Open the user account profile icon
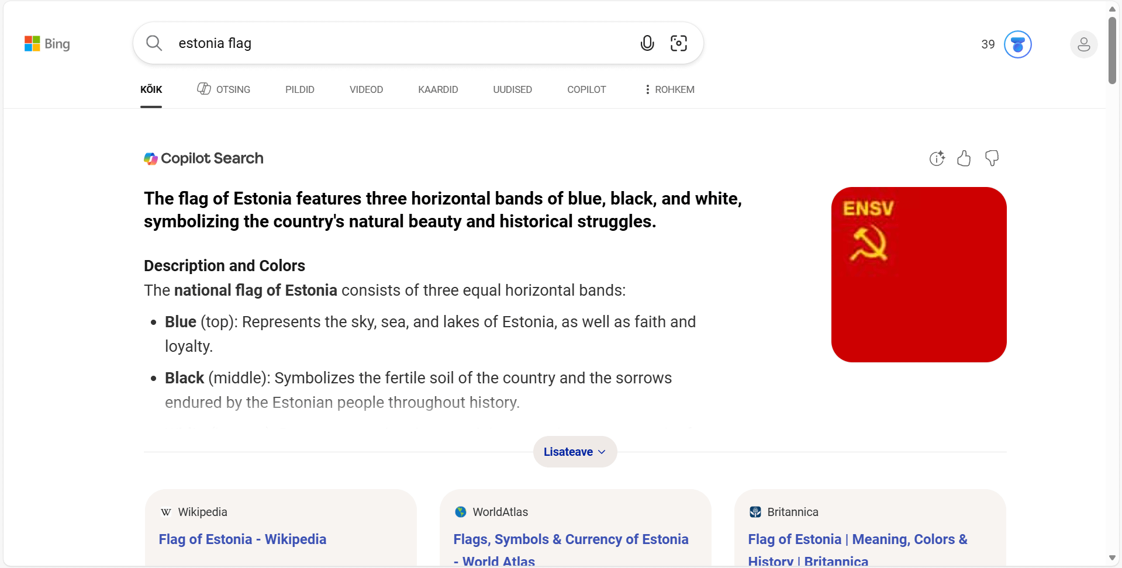Image resolution: width=1122 pixels, height=568 pixels. 1083,44
